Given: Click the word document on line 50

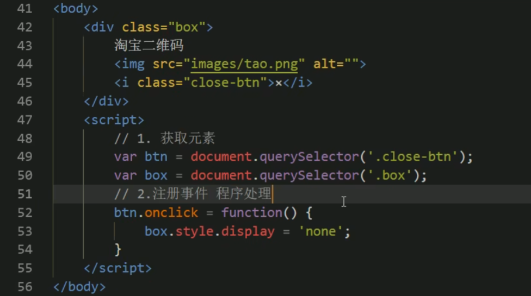Looking at the screenshot, I should [221, 175].
